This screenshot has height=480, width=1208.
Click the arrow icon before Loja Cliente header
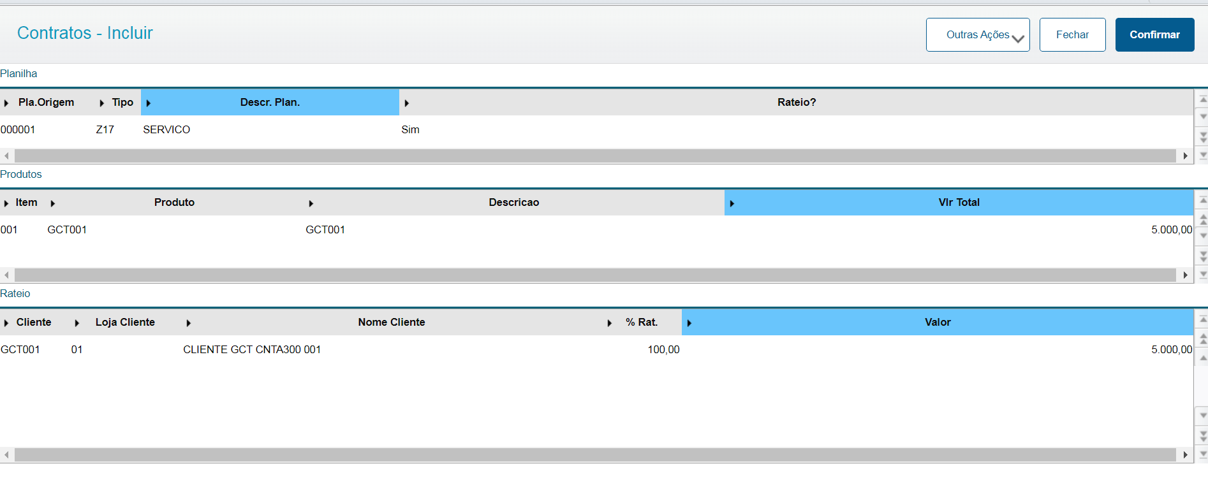point(77,323)
